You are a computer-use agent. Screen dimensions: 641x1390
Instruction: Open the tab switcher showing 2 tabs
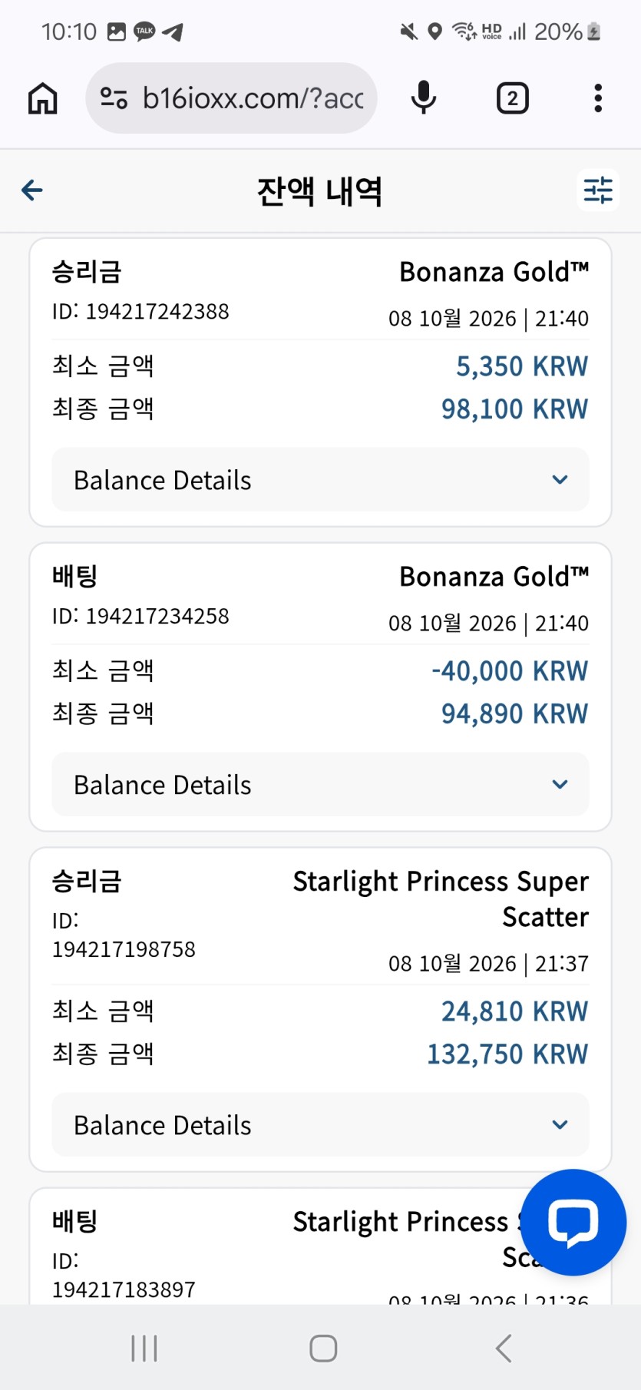coord(513,98)
